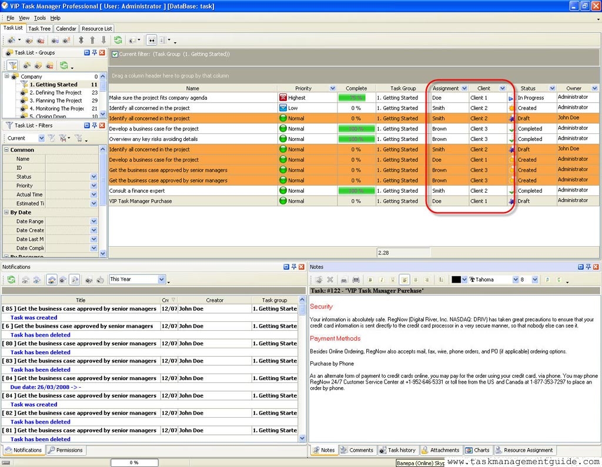Collapse the By Date filter section
This screenshot has width=602, height=467.
pos(6,212)
